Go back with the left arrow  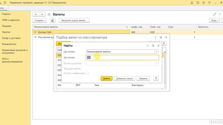(36, 14)
